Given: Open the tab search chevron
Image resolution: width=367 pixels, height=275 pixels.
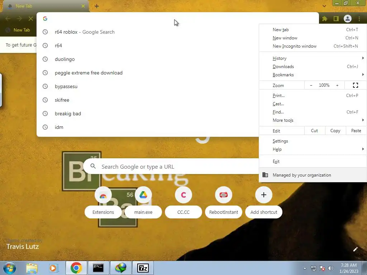Looking at the screenshot, I should point(324,6).
